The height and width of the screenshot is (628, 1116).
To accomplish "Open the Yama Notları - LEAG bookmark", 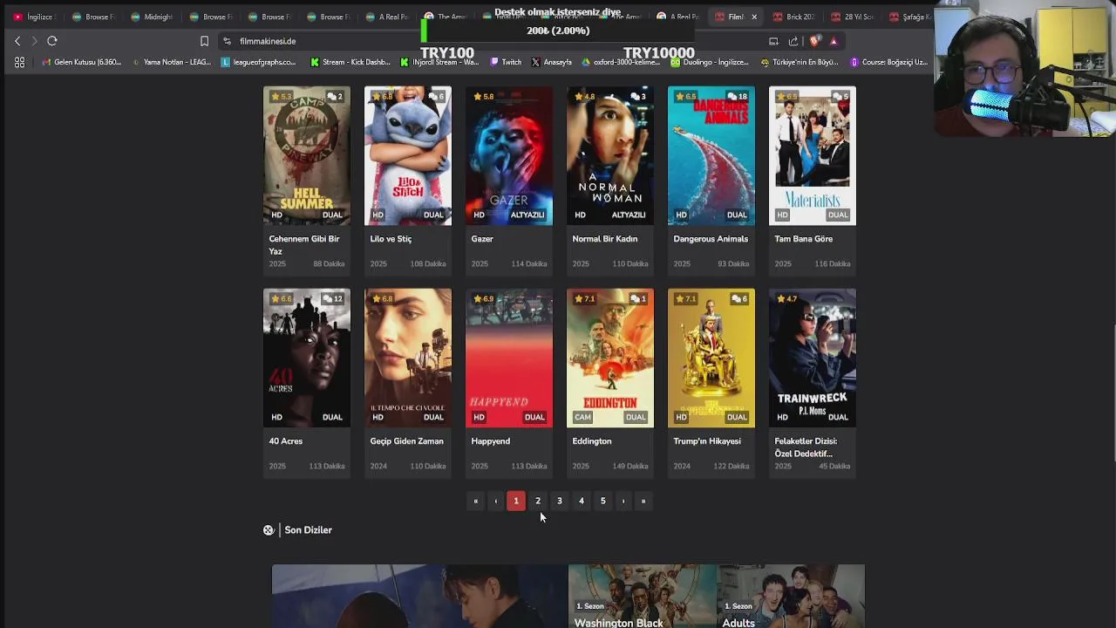I will 171,62.
